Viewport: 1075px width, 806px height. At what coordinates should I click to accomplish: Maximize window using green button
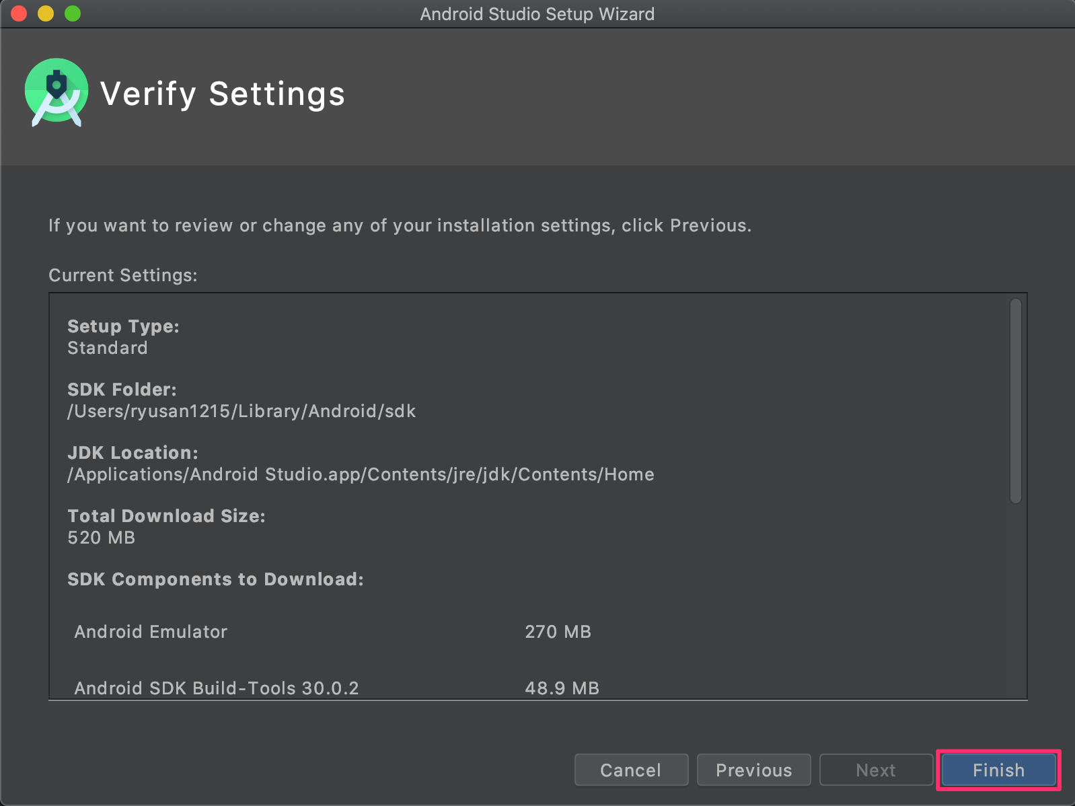pos(73,13)
